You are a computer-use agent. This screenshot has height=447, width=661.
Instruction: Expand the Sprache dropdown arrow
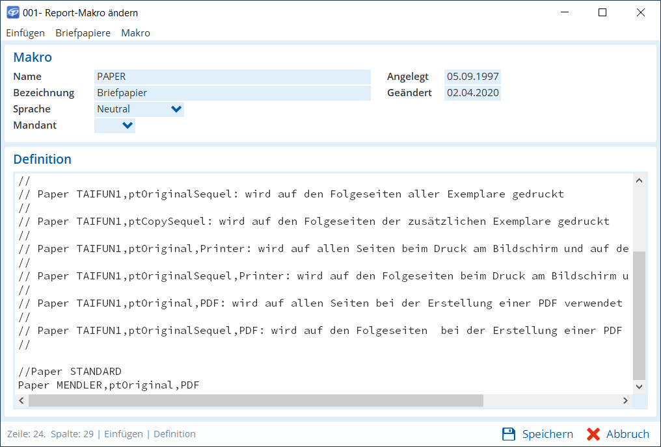[x=176, y=109]
